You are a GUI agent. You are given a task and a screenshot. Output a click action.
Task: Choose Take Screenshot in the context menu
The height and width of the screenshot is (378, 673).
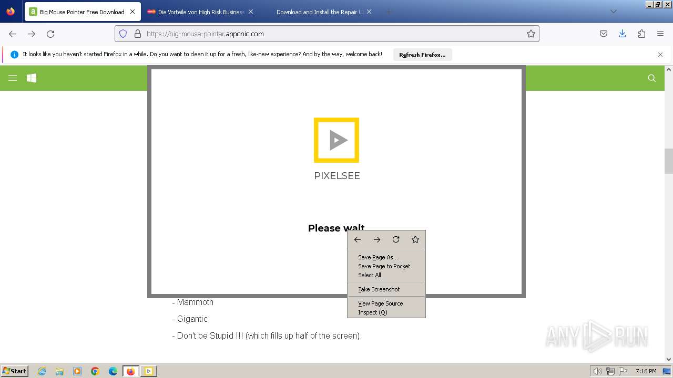tap(386, 289)
